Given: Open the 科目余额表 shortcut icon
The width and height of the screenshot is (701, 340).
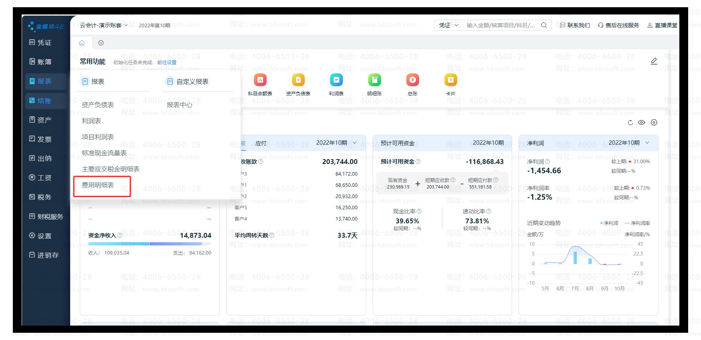Looking at the screenshot, I should [x=260, y=80].
